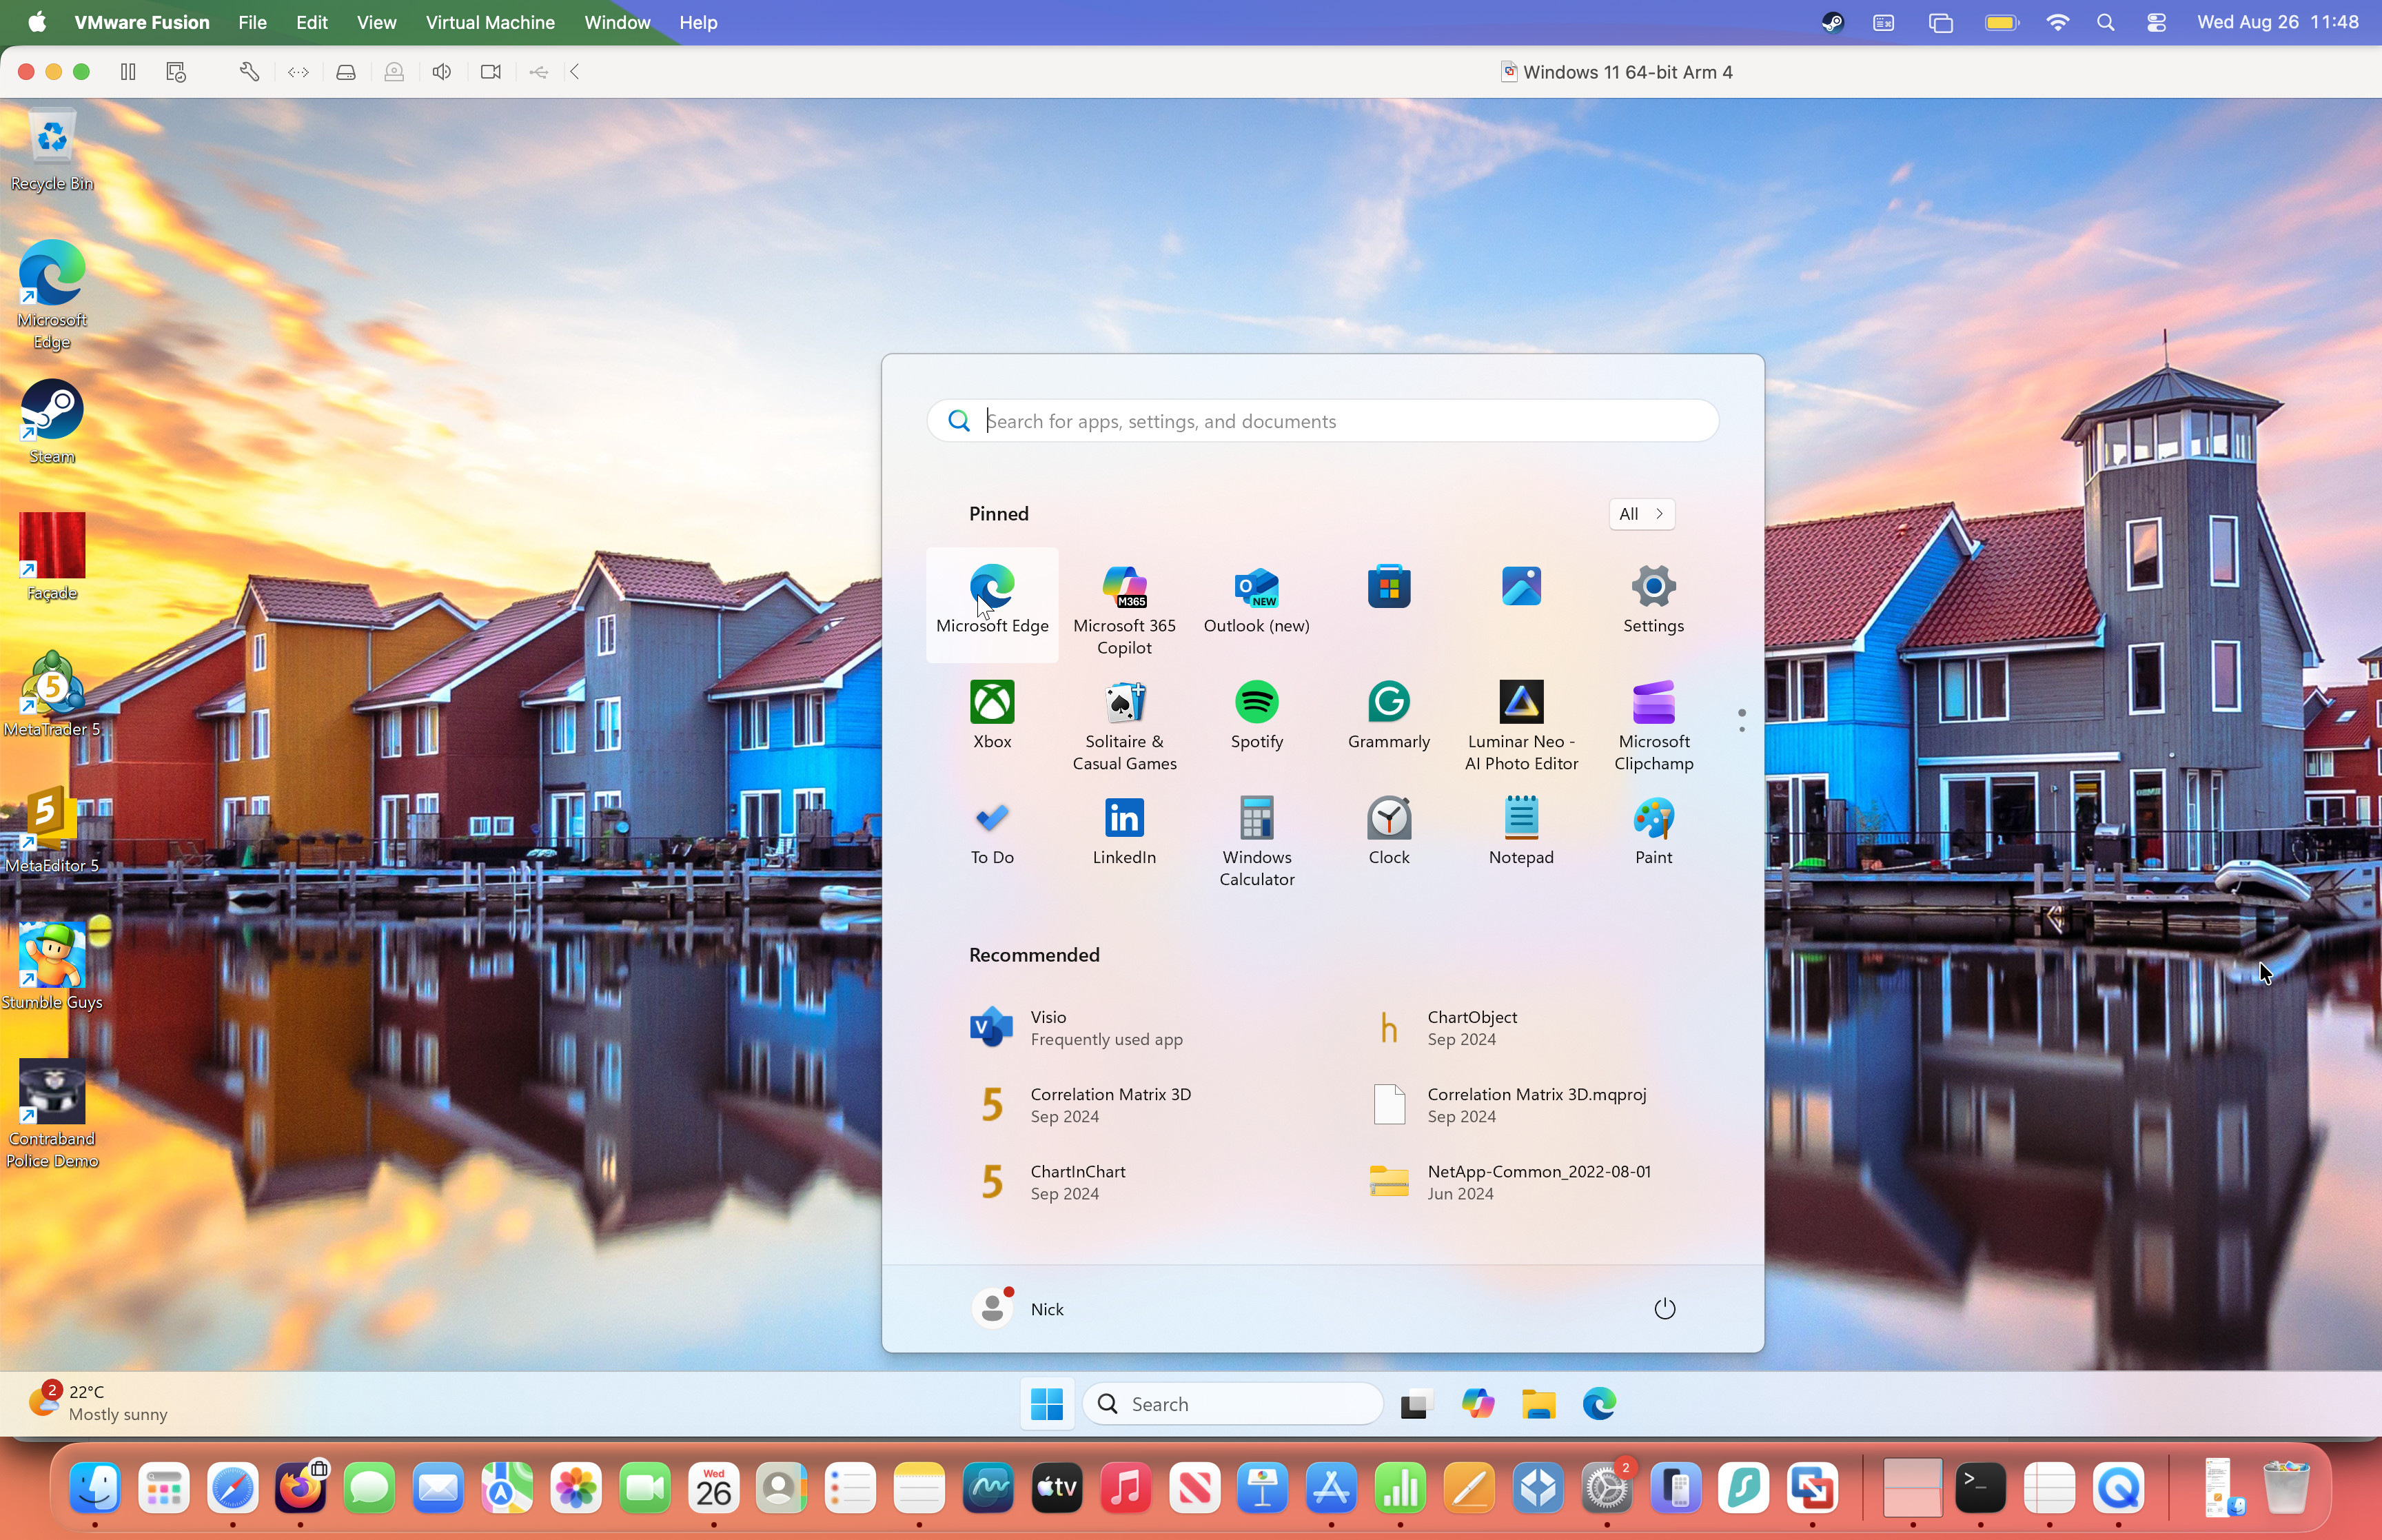Select the MetaTrader 5 desktop shortcut
2382x1540 pixels.
pyautogui.click(x=52, y=694)
